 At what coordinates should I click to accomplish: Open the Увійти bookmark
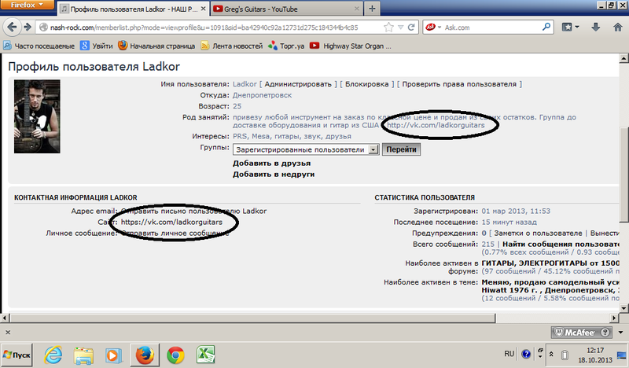point(96,46)
